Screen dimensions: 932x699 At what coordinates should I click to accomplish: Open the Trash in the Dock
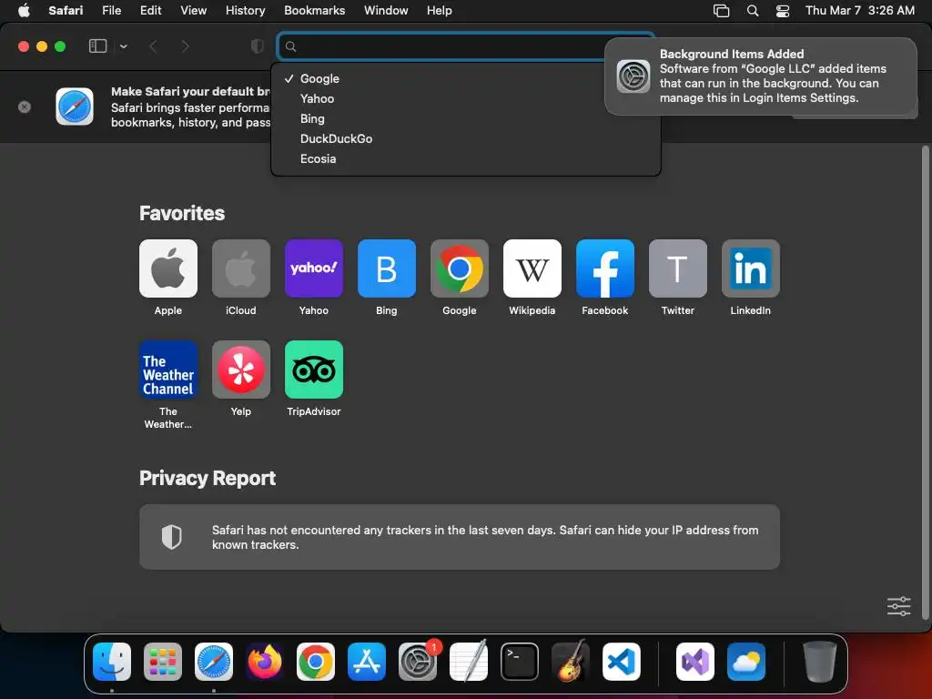click(x=820, y=662)
